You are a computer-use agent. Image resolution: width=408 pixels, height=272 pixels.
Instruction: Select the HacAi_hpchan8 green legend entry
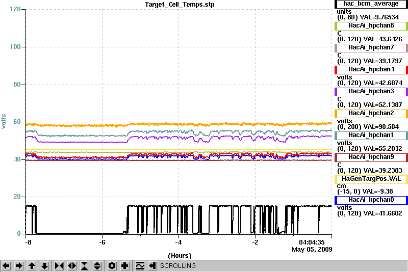tap(371, 25)
